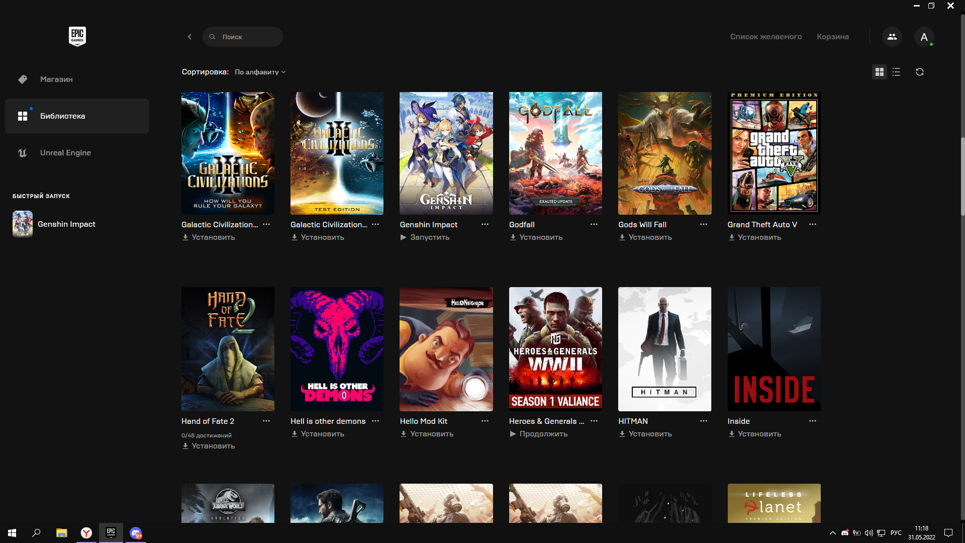This screenshot has width=965, height=543.
Task: Go back using the left arrow
Action: click(x=189, y=37)
